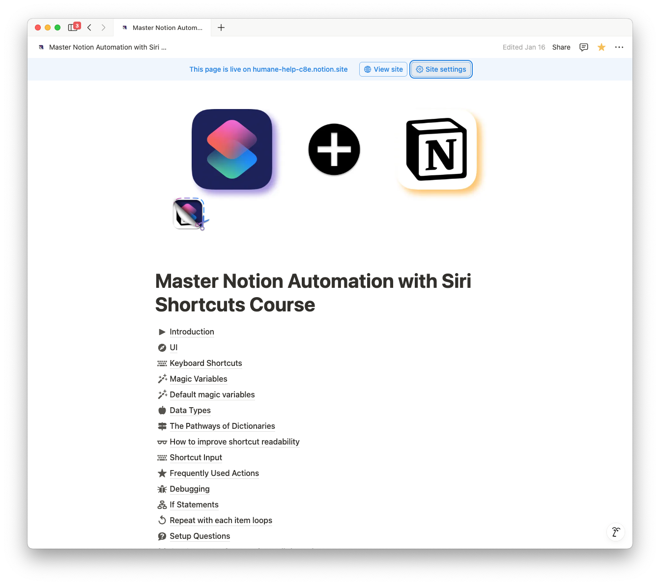This screenshot has height=585, width=660.
Task: Open the page comments icon
Action: (584, 47)
